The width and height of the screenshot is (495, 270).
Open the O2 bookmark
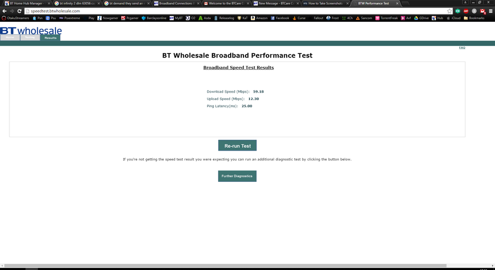point(190,18)
